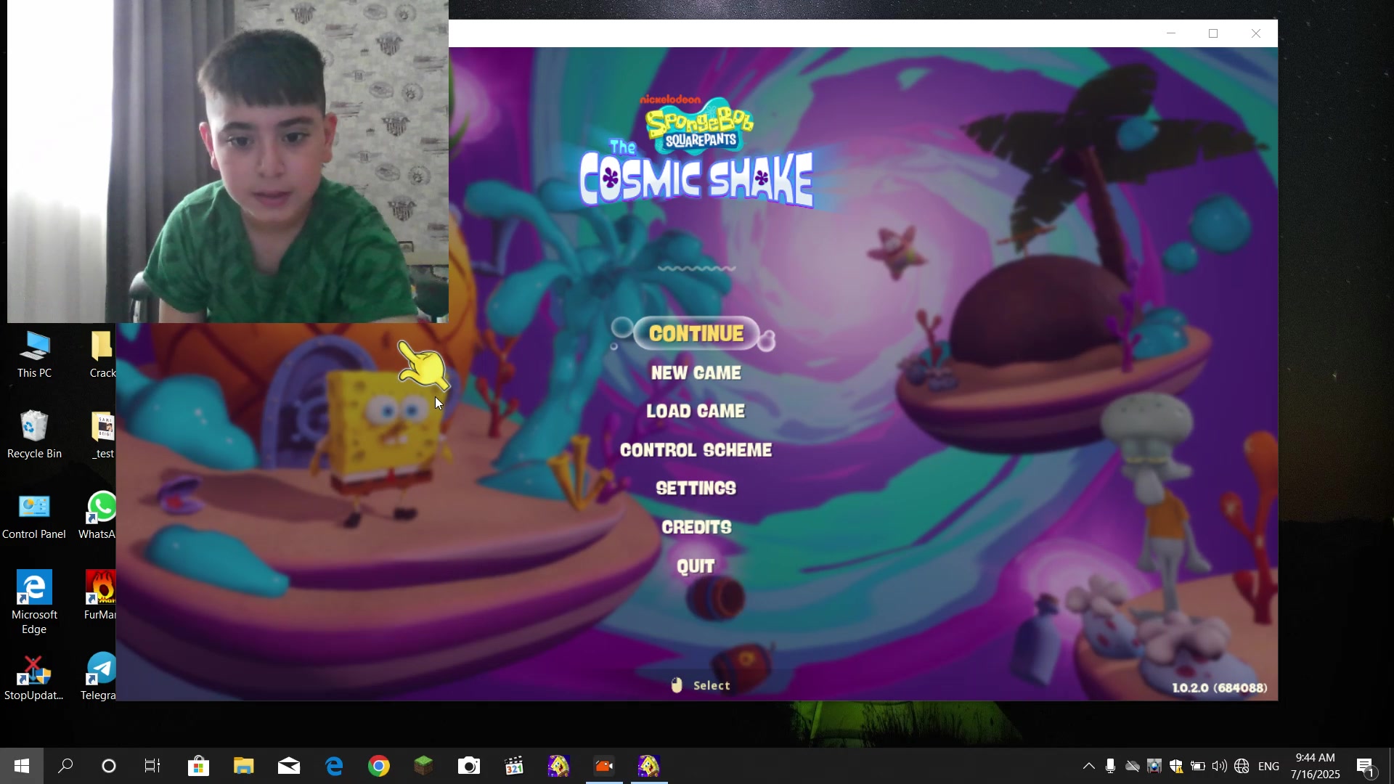Open the SETTINGS menu entry
This screenshot has width=1394, height=784.
pyautogui.click(x=696, y=489)
